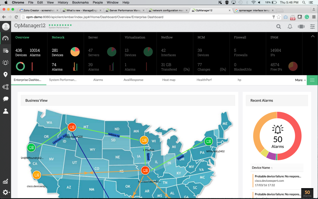318x199 pixels.
Task: Click the OpManager search magnifier icon
Action: 279,27
